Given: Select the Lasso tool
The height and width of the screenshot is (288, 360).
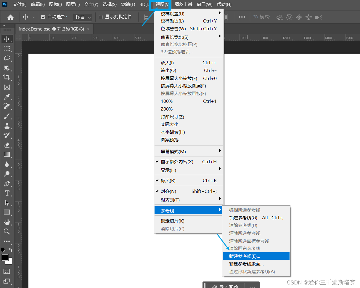Looking at the screenshot, I should click(7, 58).
